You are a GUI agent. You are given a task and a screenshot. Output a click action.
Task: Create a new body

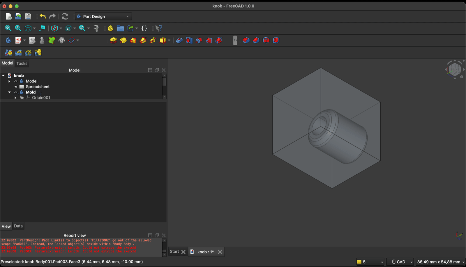tap(8, 40)
